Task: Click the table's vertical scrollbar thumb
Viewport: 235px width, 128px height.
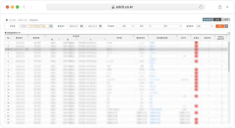Action: pyautogui.click(x=229, y=57)
